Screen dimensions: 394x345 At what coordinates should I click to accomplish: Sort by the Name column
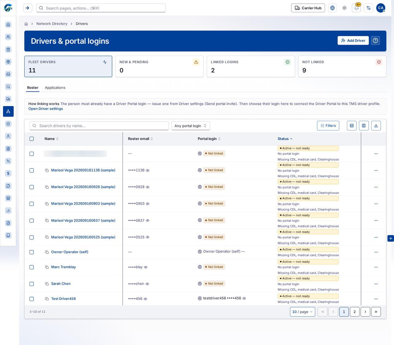click(x=51, y=139)
